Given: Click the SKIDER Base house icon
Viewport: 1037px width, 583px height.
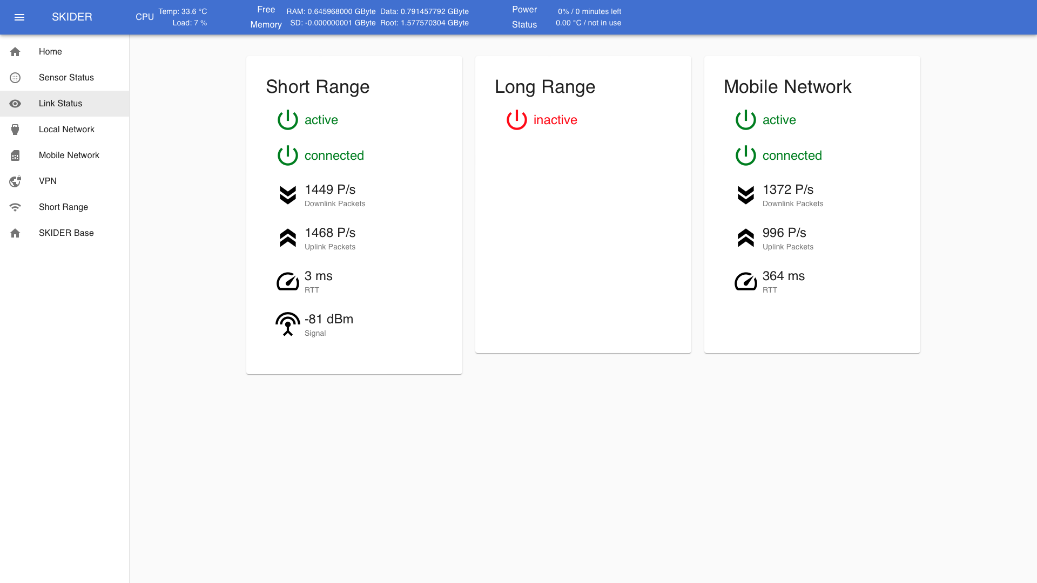Looking at the screenshot, I should point(15,233).
